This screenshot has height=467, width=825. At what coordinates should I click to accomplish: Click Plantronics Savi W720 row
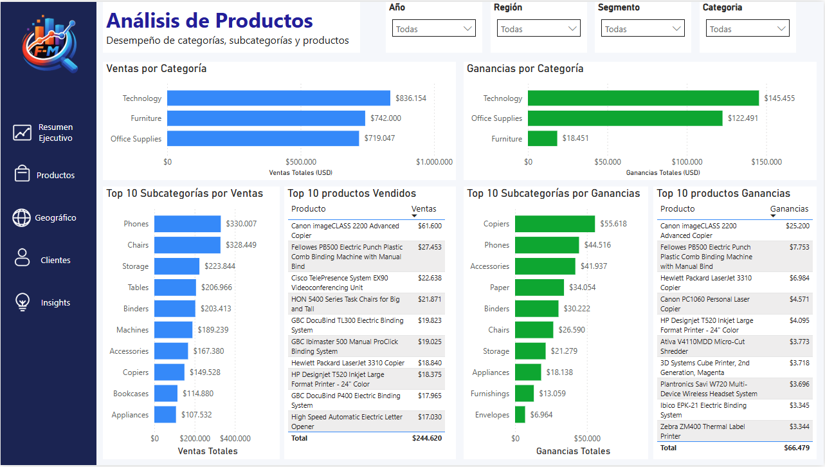click(x=735, y=389)
